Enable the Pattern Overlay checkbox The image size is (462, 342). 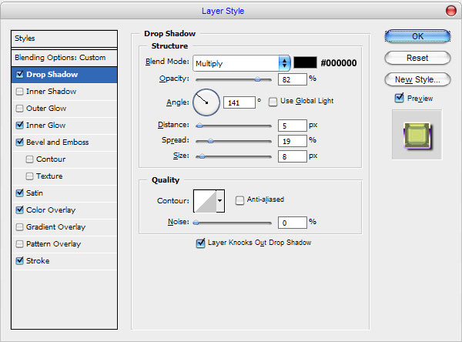[20, 244]
